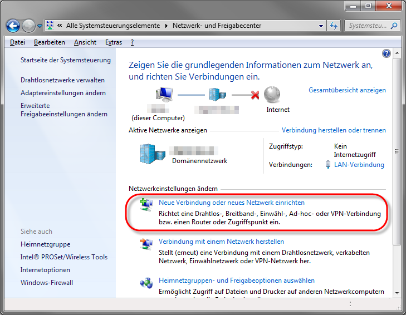The height and width of the screenshot is (315, 406).
Task: Click the greyed forward navigation arrow
Action: [28, 26]
